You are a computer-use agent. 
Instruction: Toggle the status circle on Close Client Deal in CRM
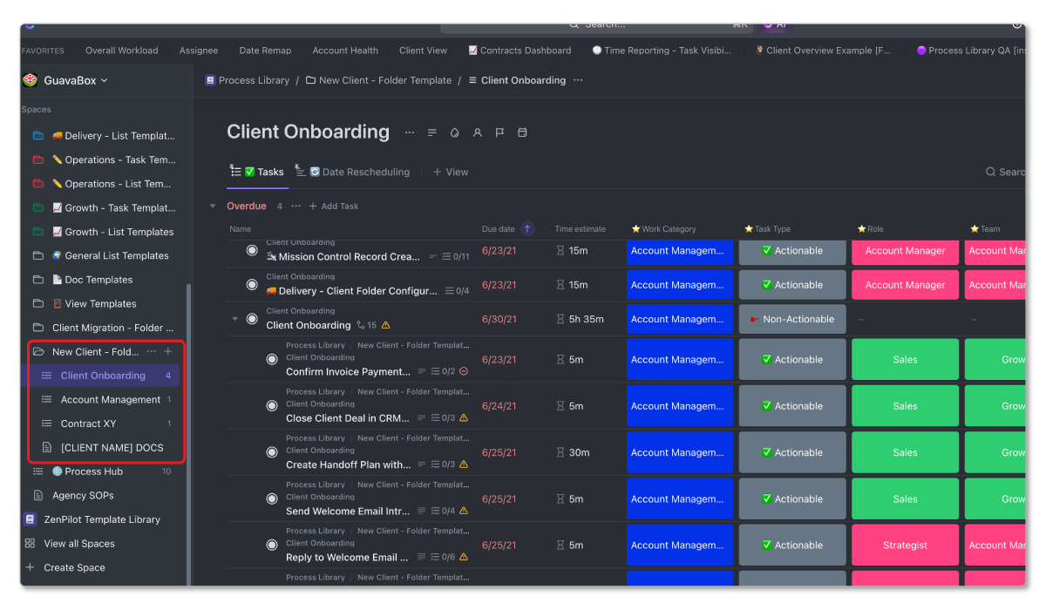pos(271,405)
